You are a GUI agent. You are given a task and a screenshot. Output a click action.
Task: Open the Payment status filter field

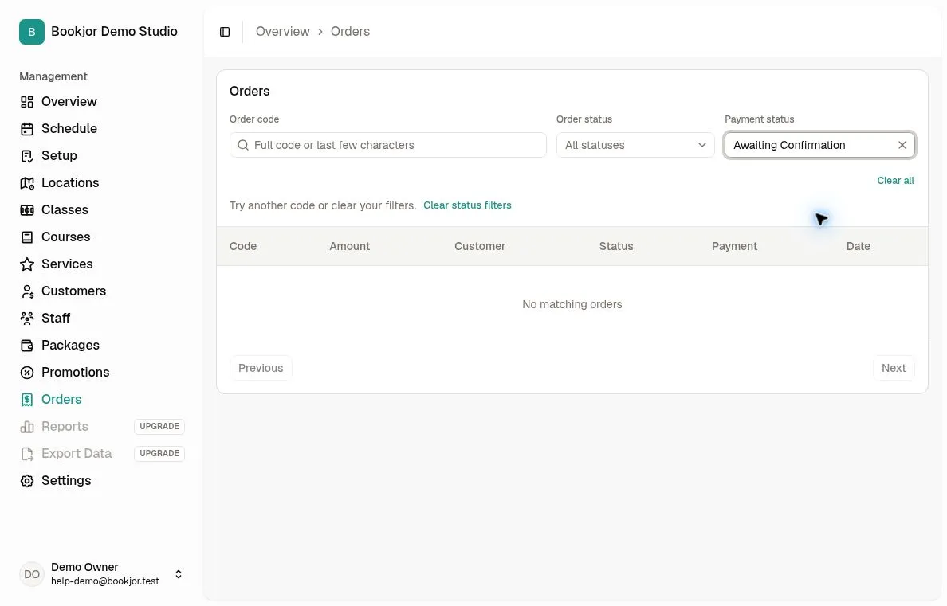819,146
